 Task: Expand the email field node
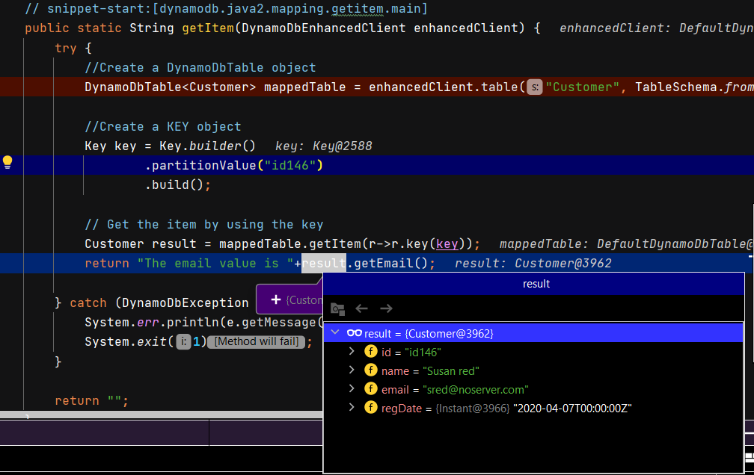352,388
